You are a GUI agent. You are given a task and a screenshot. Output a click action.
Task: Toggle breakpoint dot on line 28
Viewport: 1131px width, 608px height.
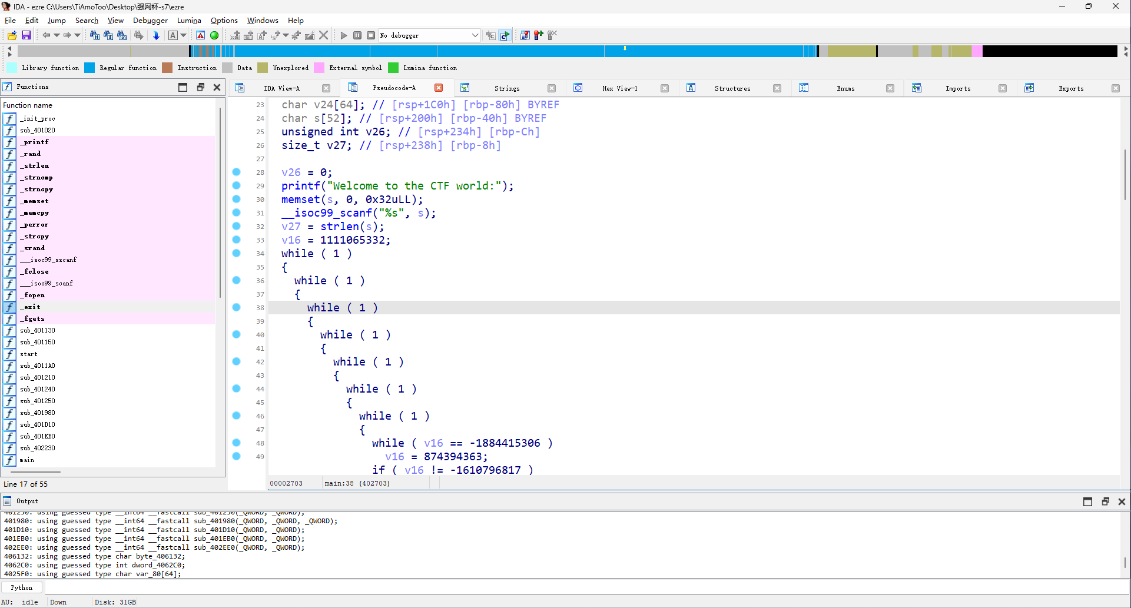[236, 172]
